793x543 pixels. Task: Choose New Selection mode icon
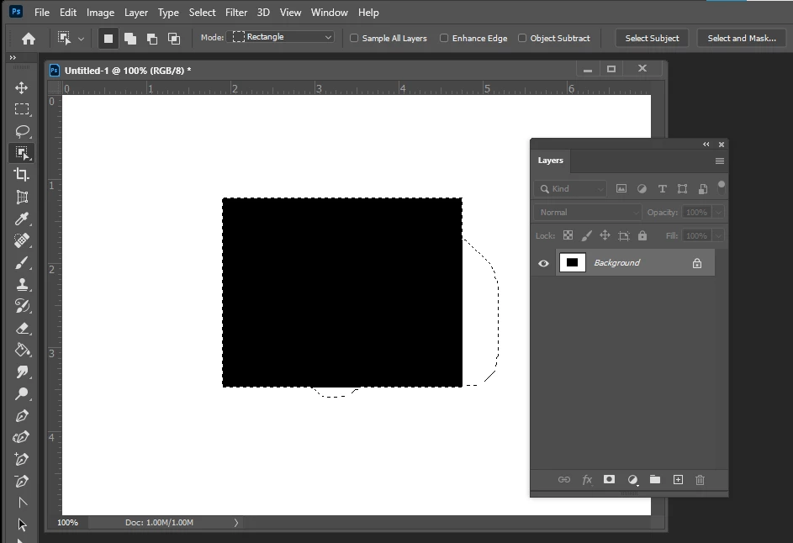(108, 39)
